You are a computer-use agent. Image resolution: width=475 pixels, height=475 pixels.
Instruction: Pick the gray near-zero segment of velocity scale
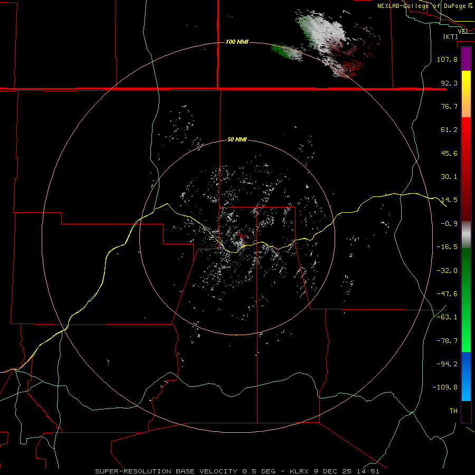tap(466, 235)
